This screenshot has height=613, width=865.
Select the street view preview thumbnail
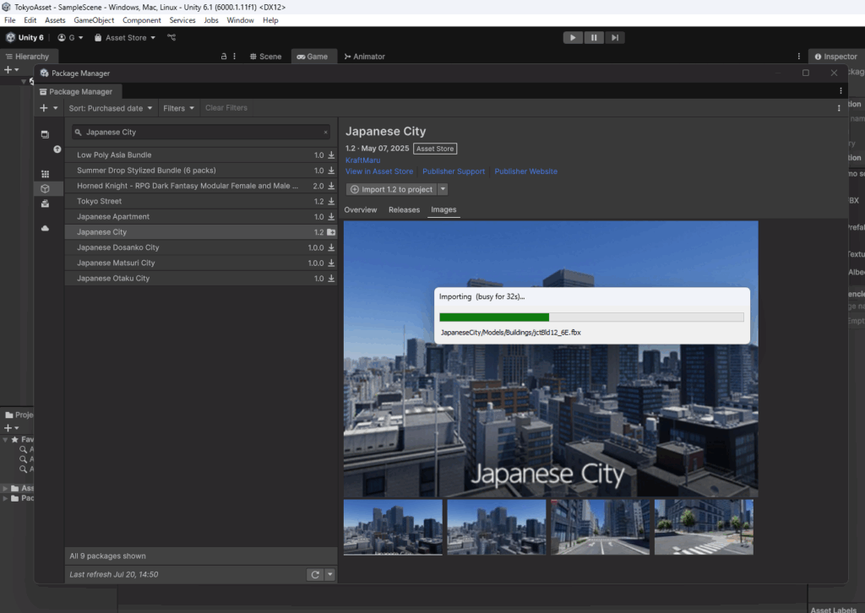pos(601,527)
